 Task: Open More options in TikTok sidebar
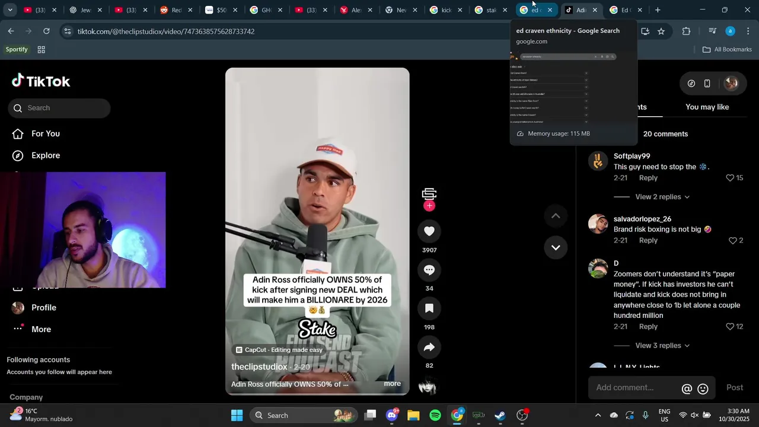tap(33, 329)
